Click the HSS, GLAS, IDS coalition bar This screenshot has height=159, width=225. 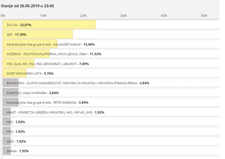point(18,64)
